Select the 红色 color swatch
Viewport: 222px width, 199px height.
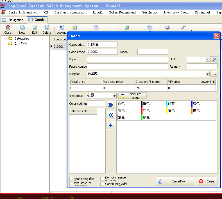tap(154, 111)
